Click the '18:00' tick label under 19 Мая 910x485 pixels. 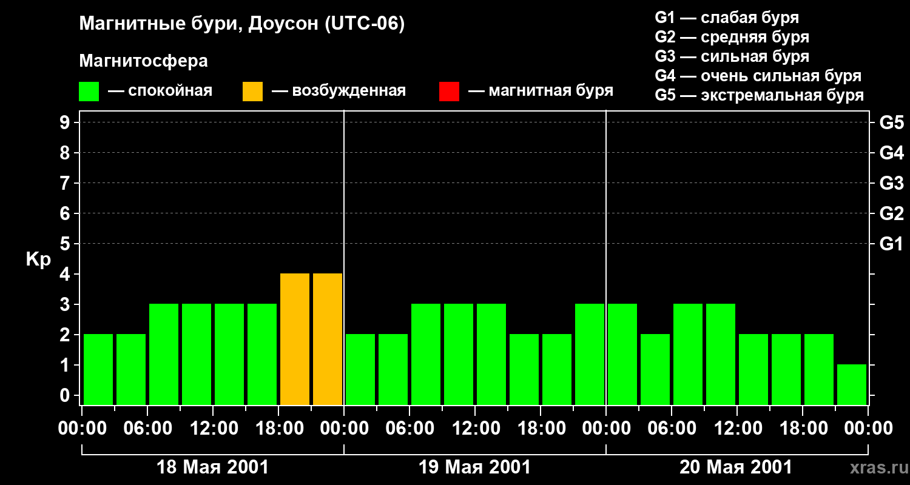pos(541,429)
